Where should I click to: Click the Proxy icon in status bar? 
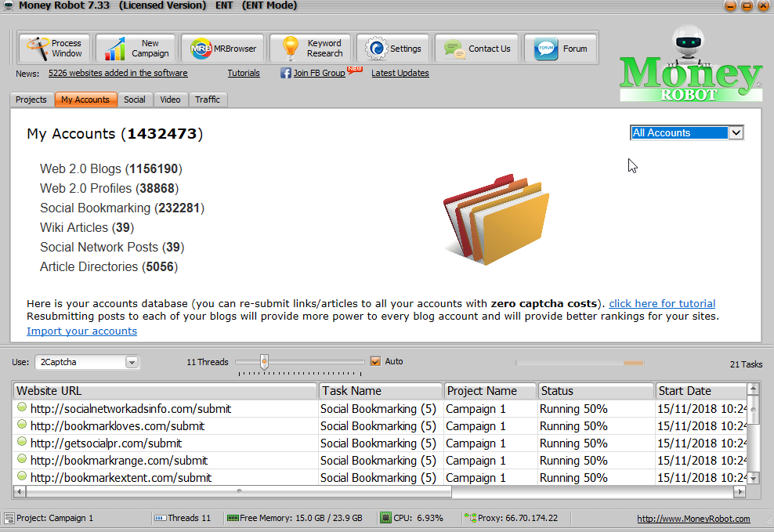(x=470, y=518)
